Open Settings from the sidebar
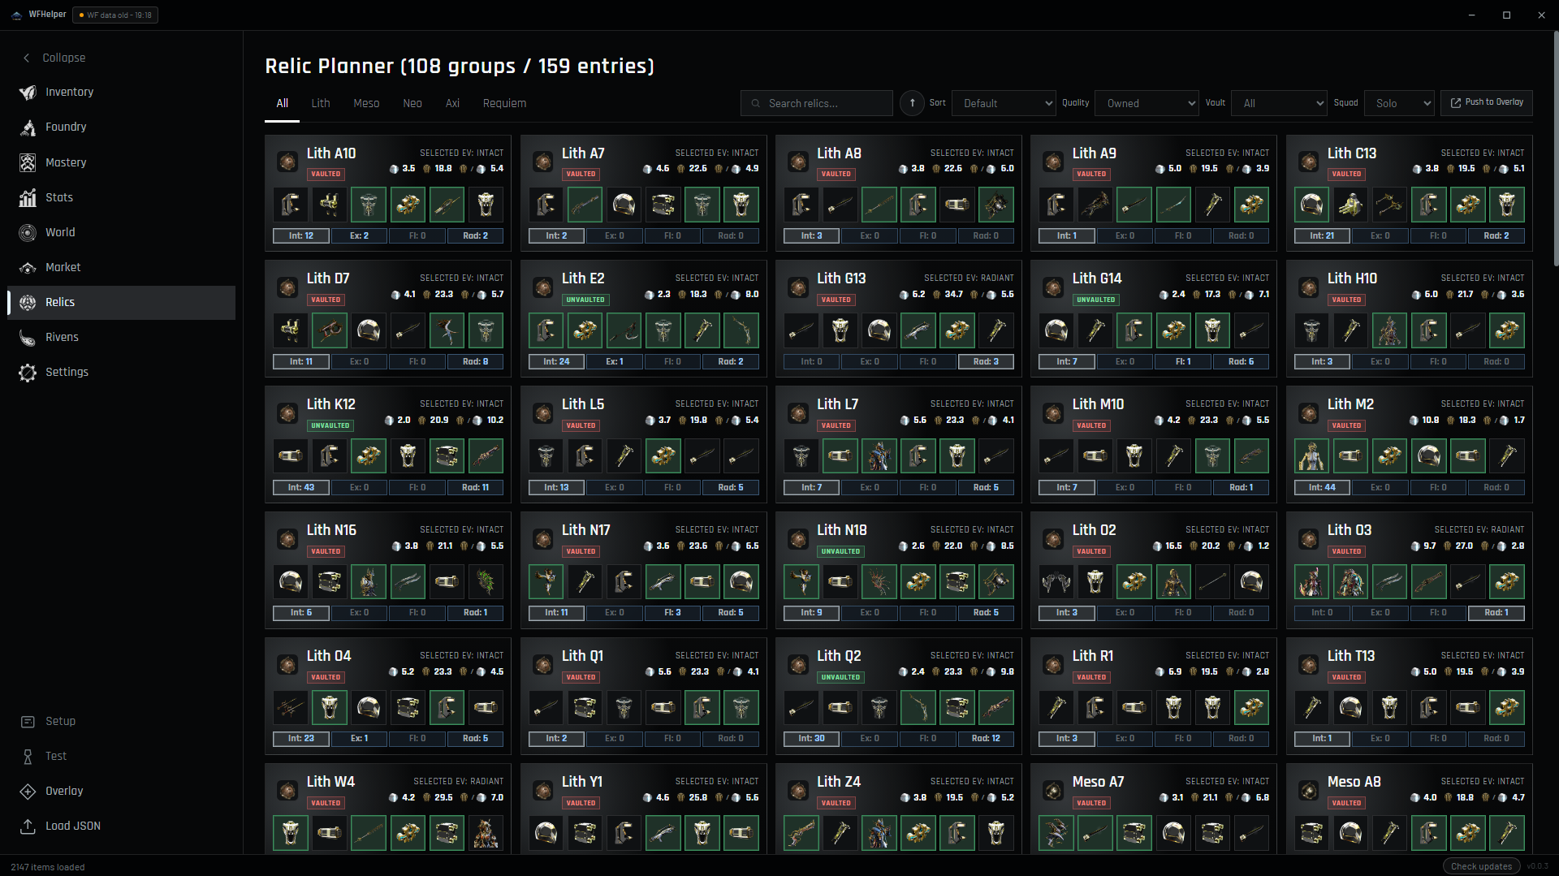Screen dimensions: 1559x876 pos(121,372)
